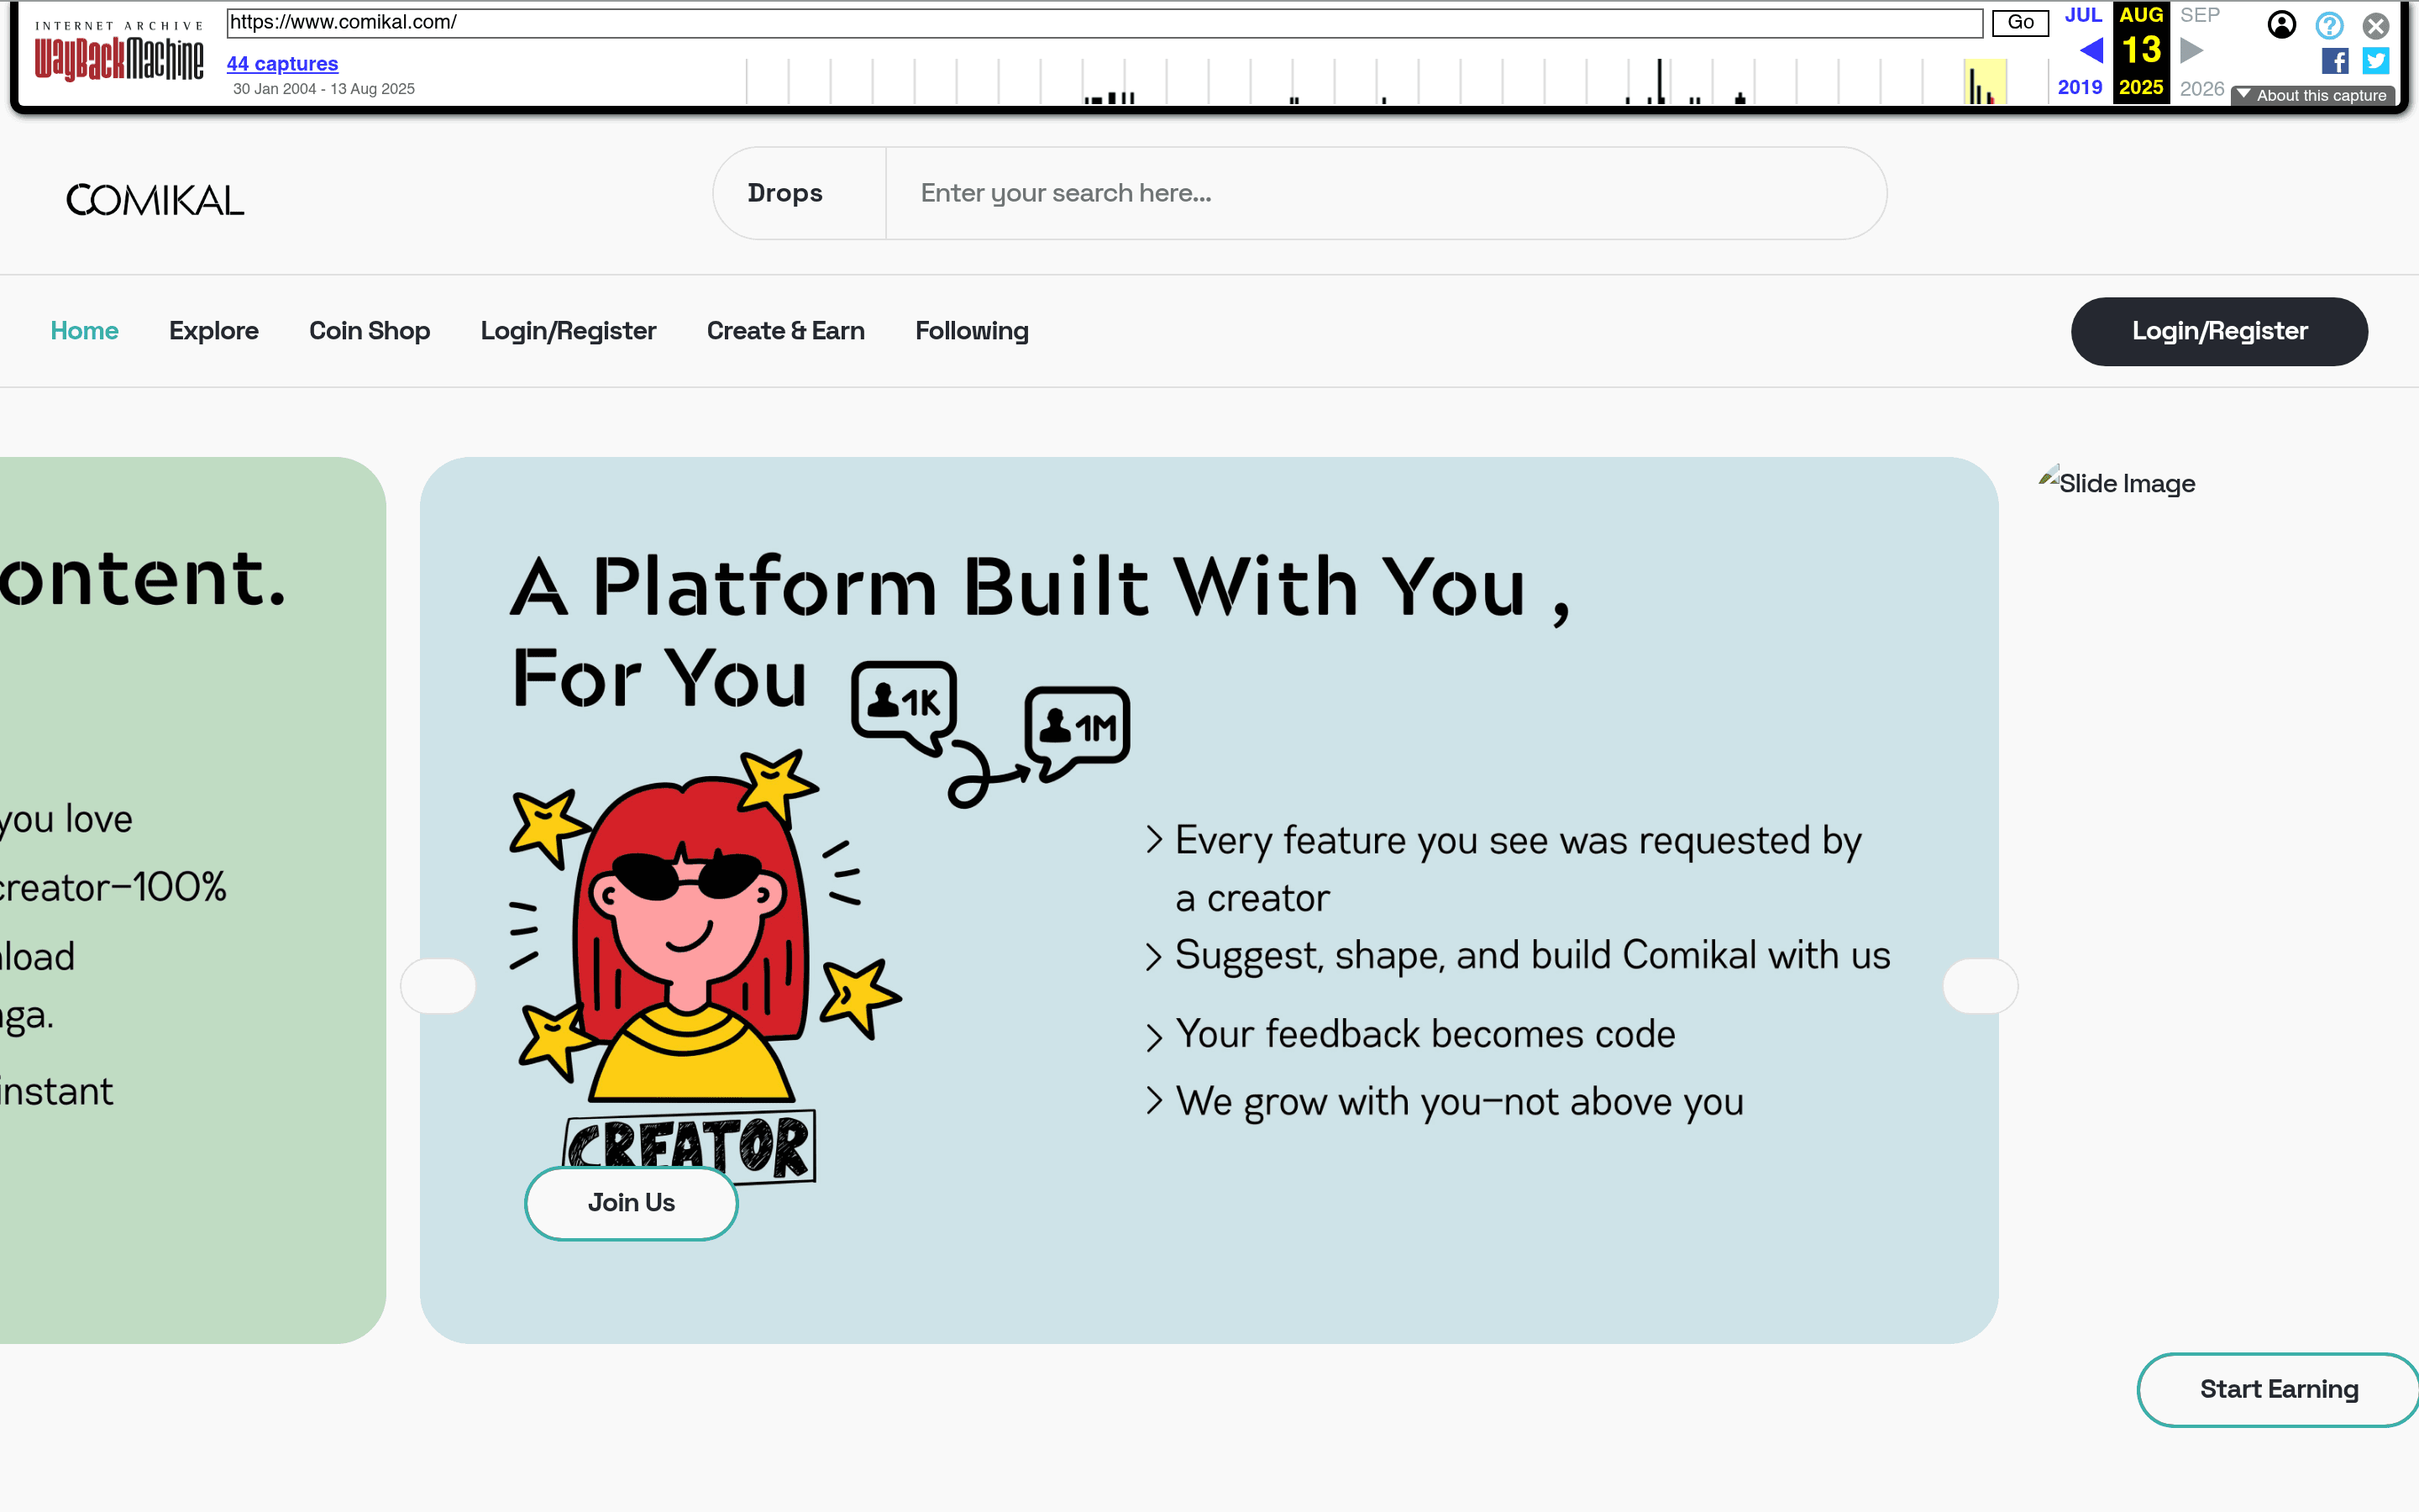Click the next capture gray arrow
Screen dimensions: 2419x1512
2191,50
